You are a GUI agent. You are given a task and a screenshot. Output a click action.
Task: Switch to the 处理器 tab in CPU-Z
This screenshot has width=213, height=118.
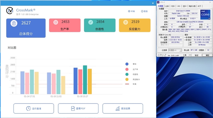(x=161, y=6)
